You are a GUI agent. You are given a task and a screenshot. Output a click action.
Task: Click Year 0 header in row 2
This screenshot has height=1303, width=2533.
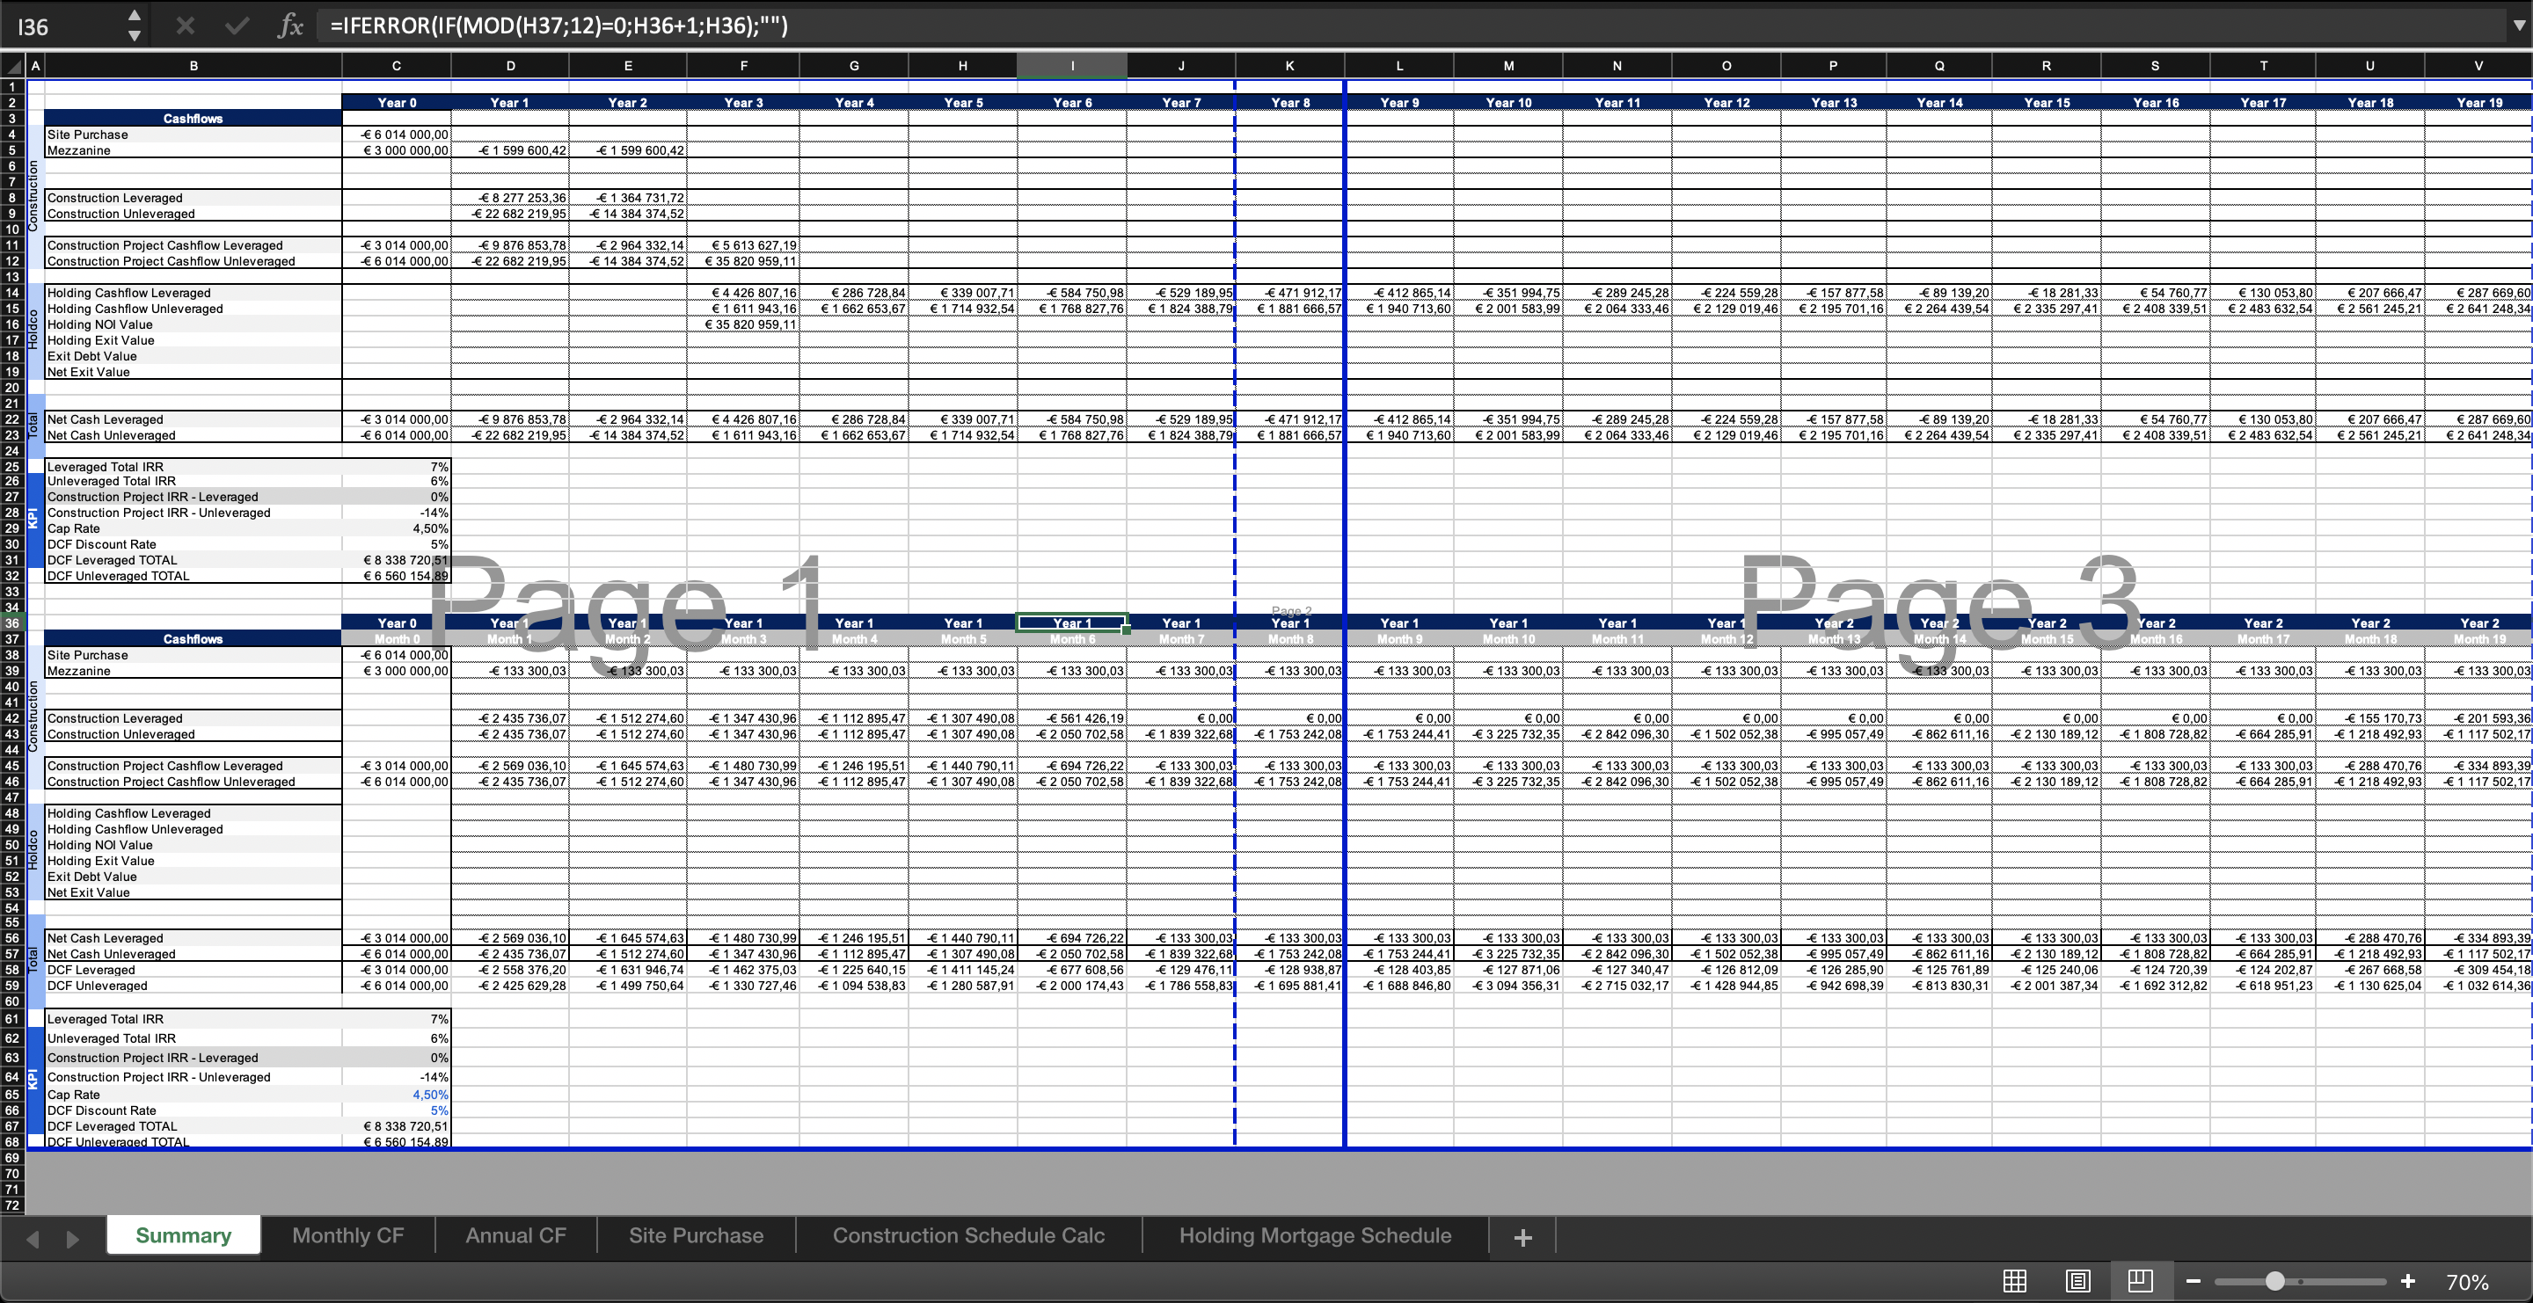(397, 102)
